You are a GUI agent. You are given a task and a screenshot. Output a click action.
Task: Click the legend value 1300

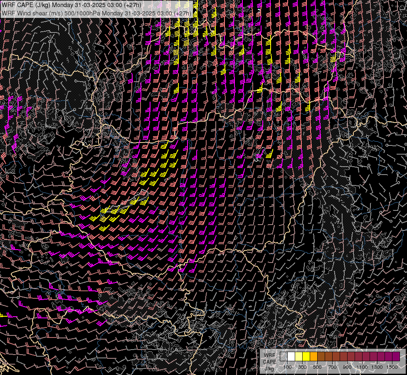377,367
